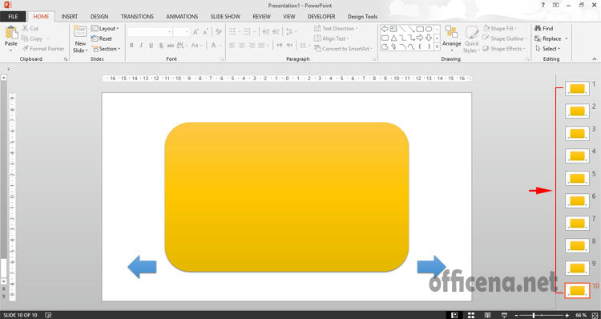The image size is (601, 319).
Task: Toggle Bold formatting button
Action: [131, 45]
